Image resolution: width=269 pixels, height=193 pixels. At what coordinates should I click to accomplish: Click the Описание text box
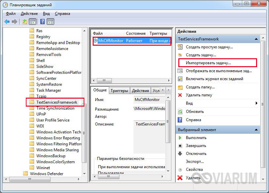coord(150,137)
